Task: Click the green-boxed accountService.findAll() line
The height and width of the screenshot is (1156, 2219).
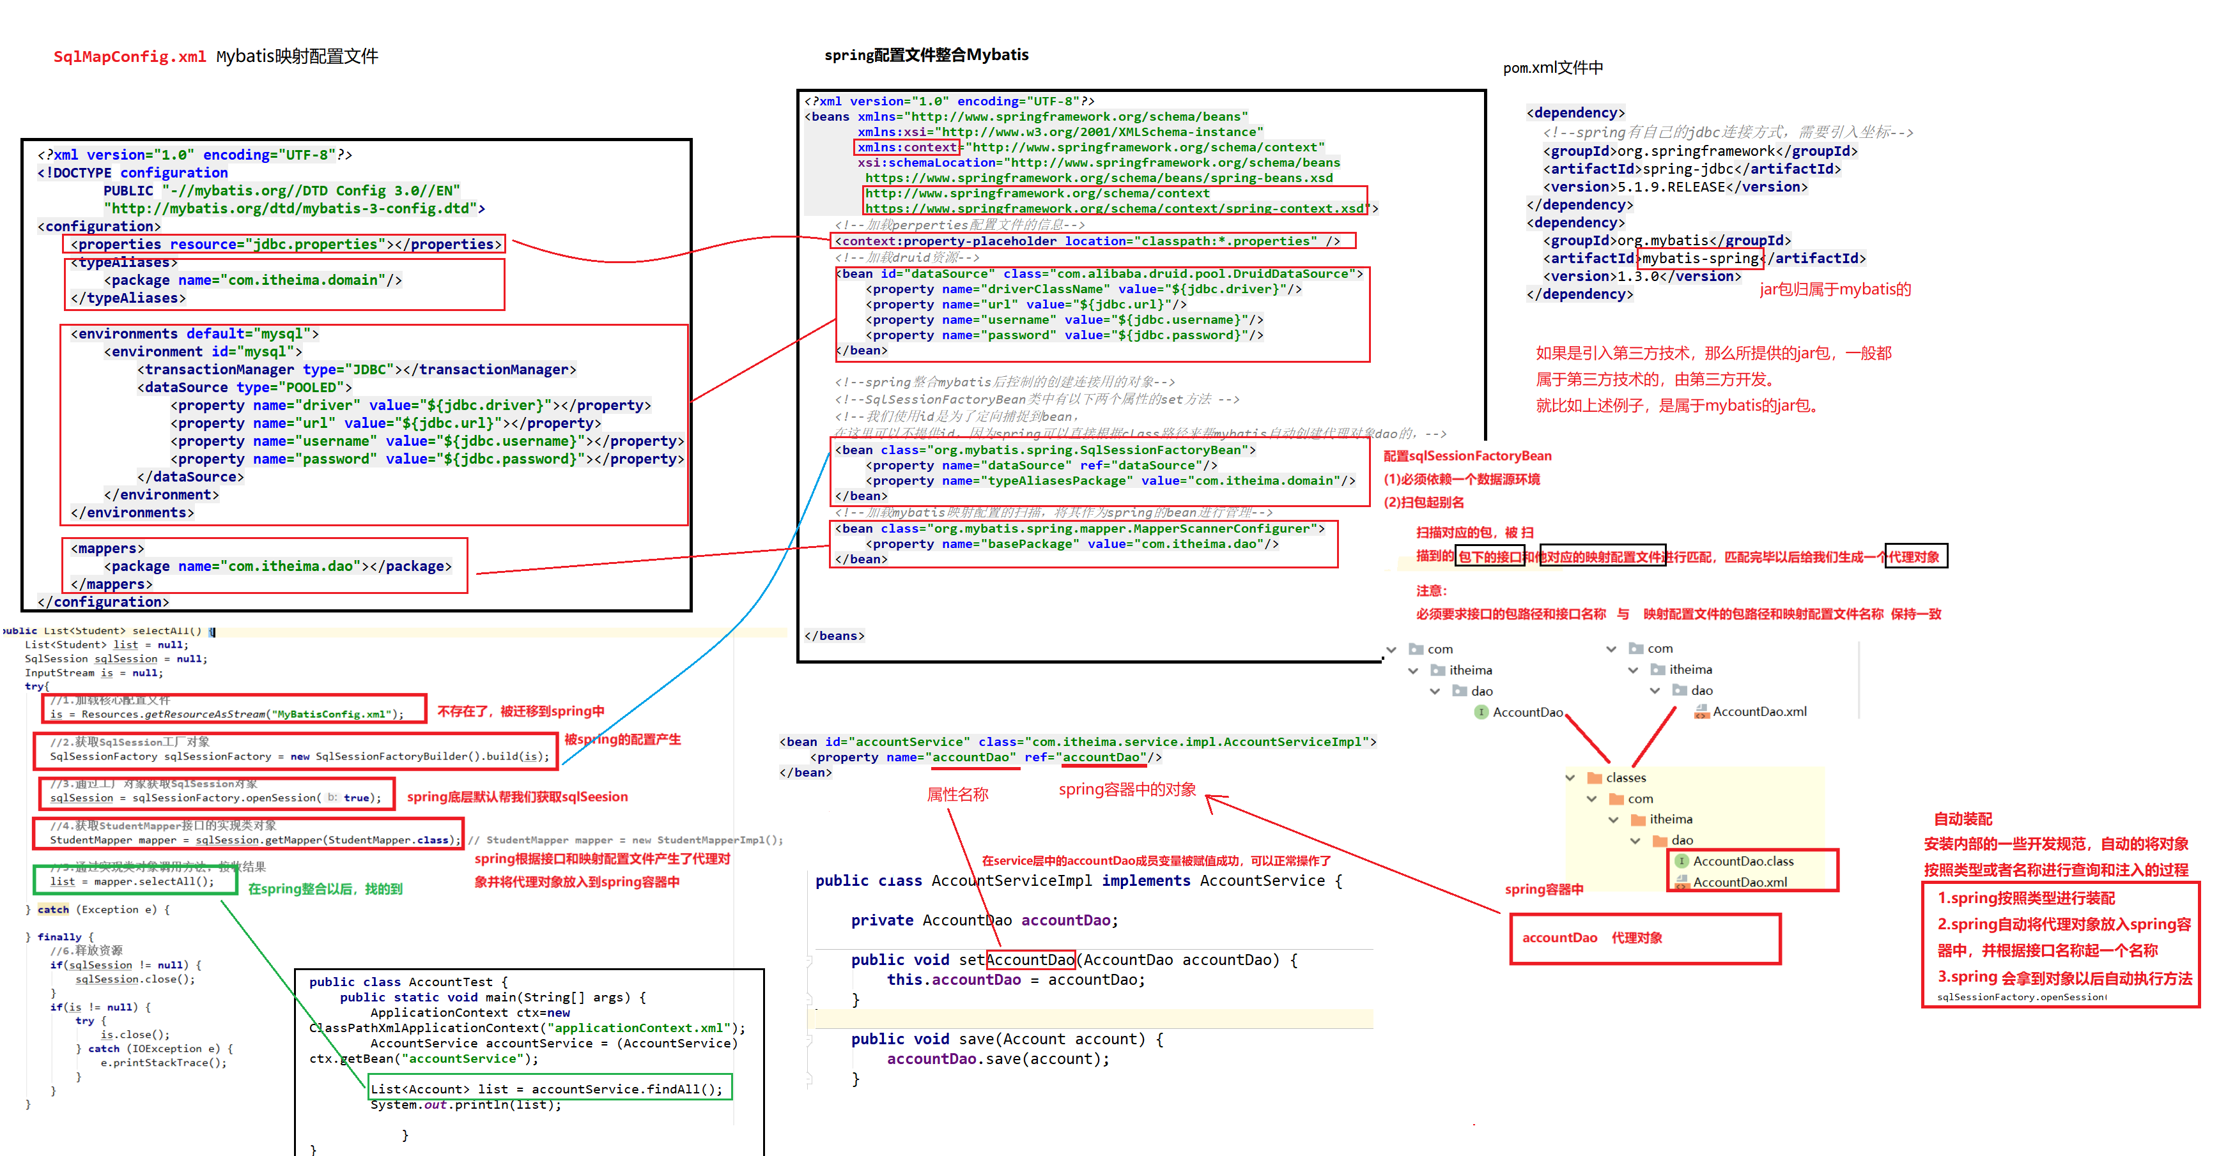Action: click(549, 1089)
